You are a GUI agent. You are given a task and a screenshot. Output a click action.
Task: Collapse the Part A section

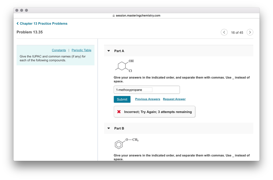click(109, 51)
